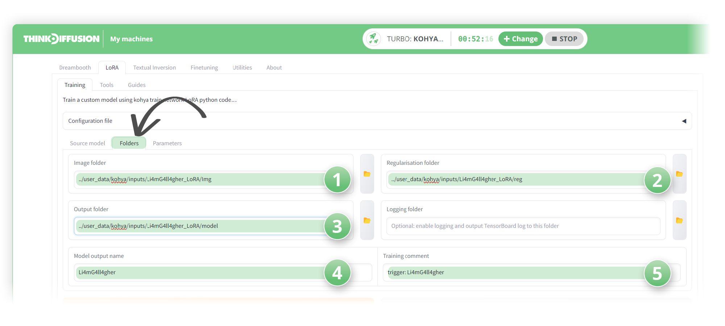Open the Textual Inversion tab

coord(154,67)
